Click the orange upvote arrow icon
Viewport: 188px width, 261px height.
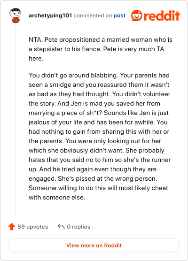[12, 227]
